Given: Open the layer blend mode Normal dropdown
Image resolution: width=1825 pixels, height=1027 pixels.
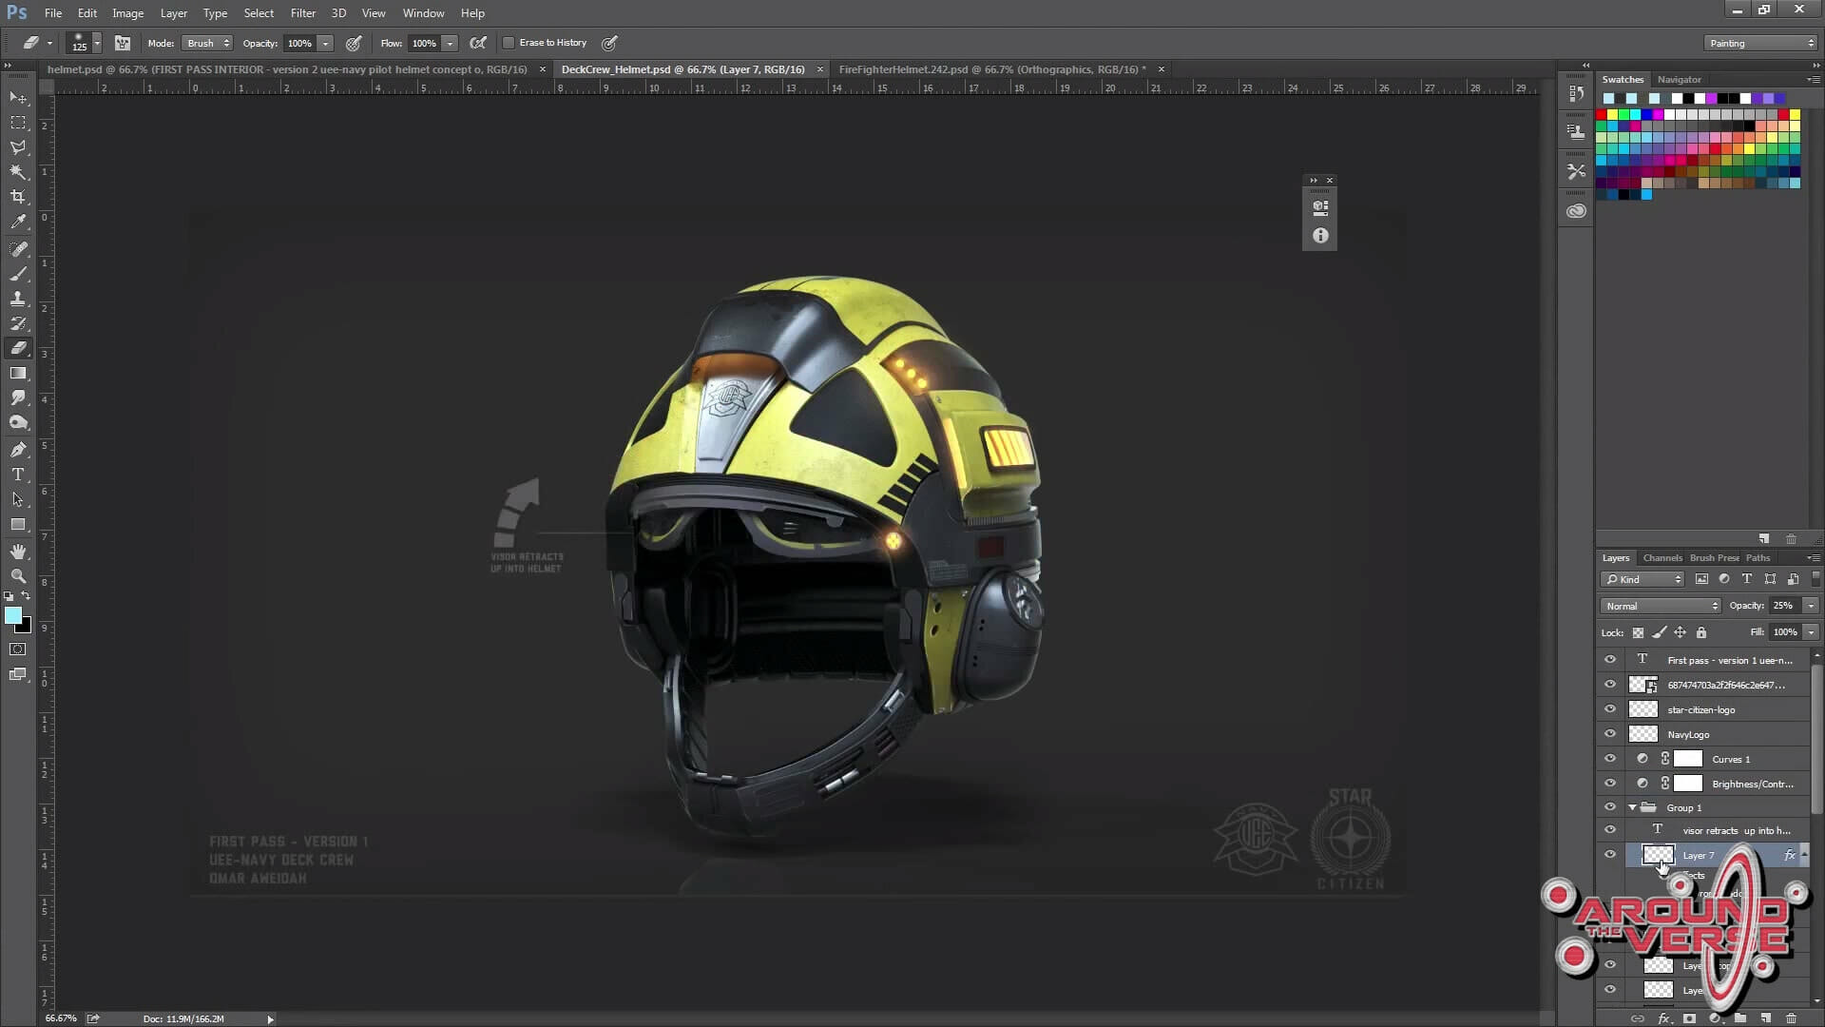Looking at the screenshot, I should (x=1661, y=606).
